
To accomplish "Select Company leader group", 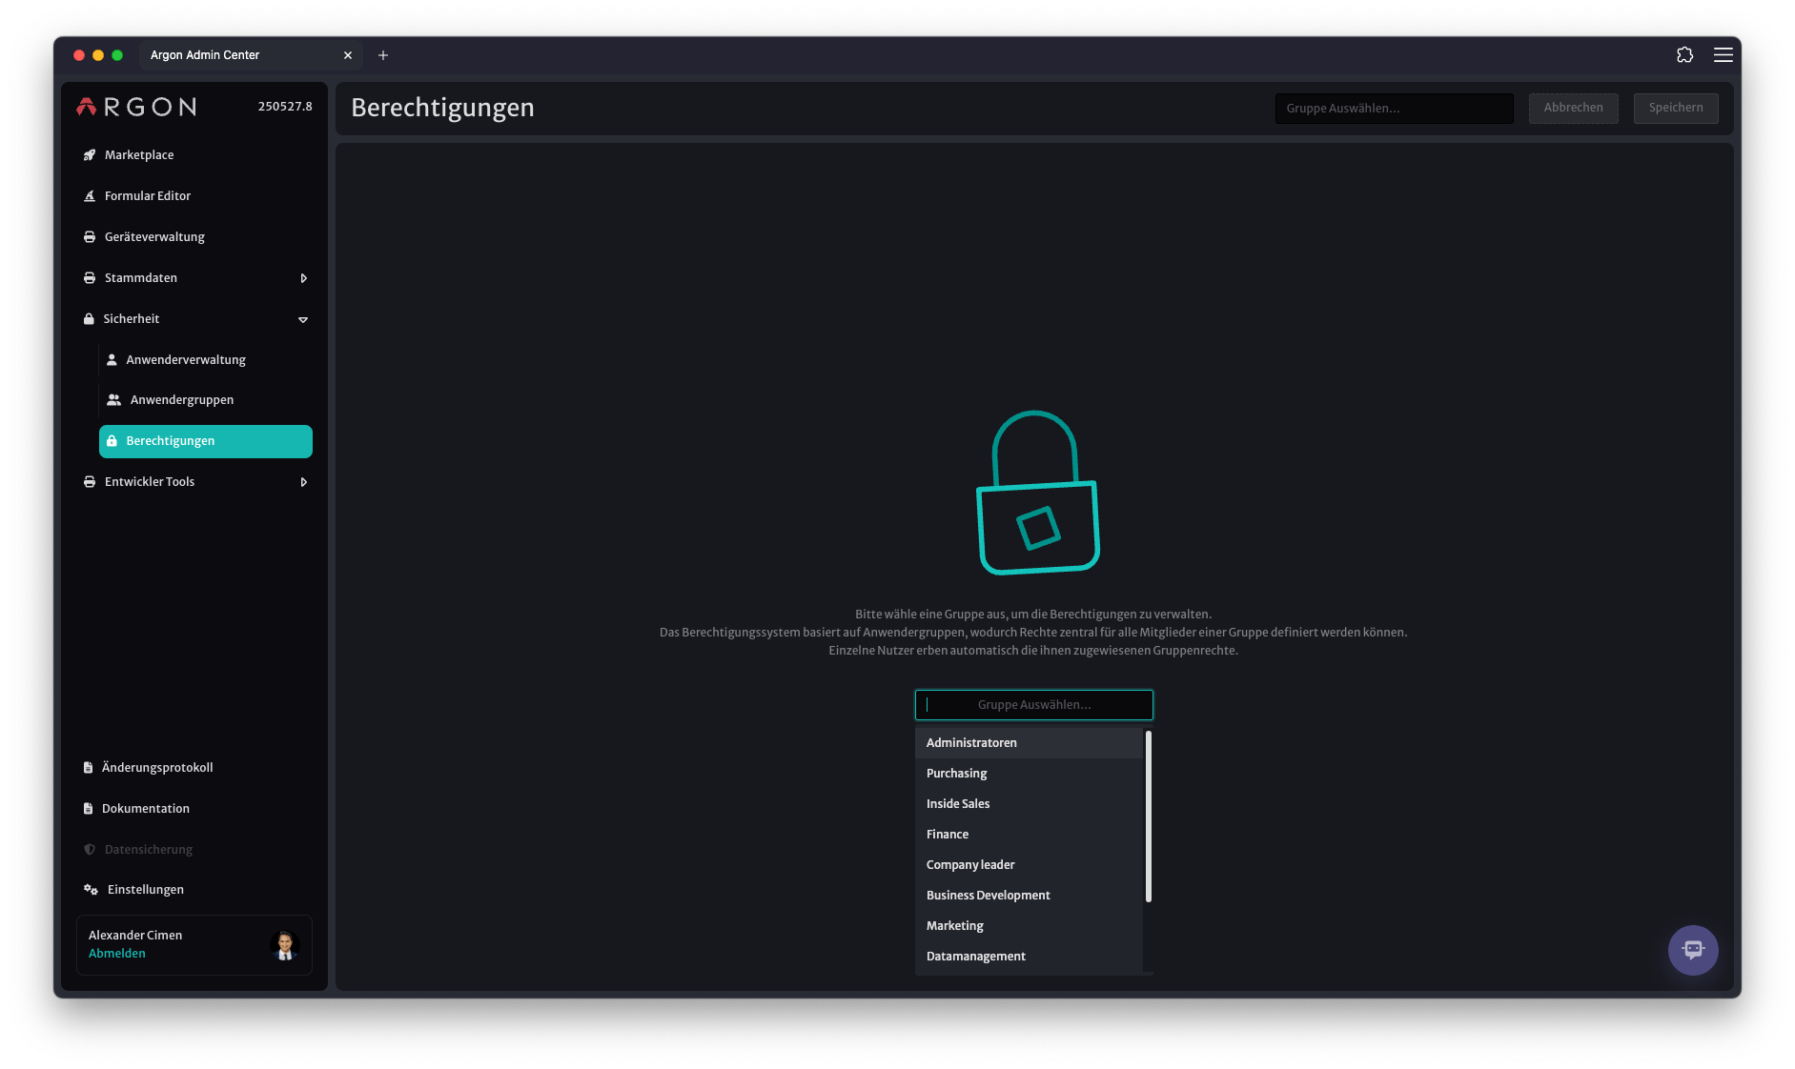I will 1029,865.
